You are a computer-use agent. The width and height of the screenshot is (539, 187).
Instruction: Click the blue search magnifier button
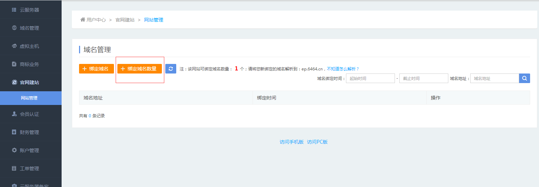[524, 78]
